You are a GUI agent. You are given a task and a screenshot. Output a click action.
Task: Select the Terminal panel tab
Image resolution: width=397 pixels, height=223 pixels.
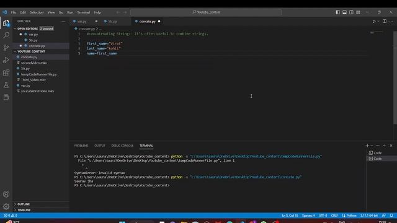[x=146, y=146]
